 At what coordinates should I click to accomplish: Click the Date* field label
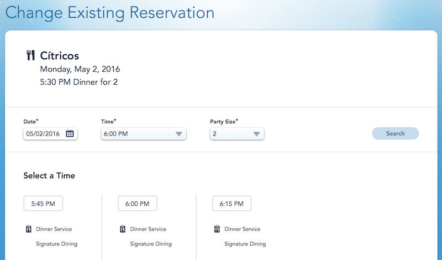31,122
